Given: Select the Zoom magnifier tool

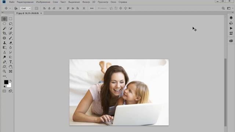Looking at the screenshot, I should (4, 71).
